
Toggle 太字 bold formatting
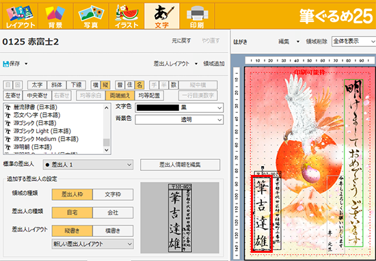tap(37, 85)
